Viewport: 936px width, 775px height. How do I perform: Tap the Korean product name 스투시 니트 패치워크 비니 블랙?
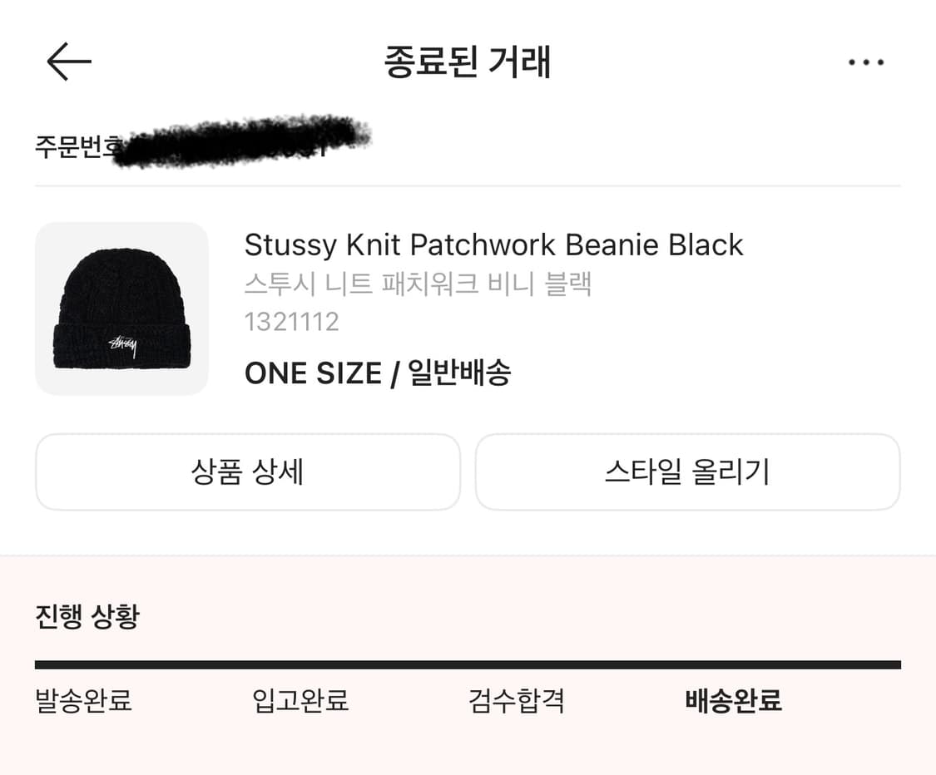click(417, 284)
